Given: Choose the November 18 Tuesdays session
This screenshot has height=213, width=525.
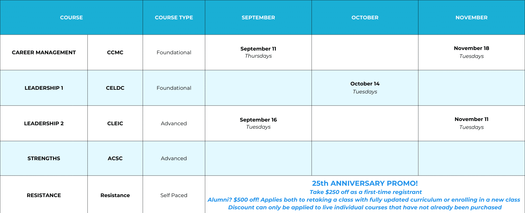Looking at the screenshot, I should (471, 52).
